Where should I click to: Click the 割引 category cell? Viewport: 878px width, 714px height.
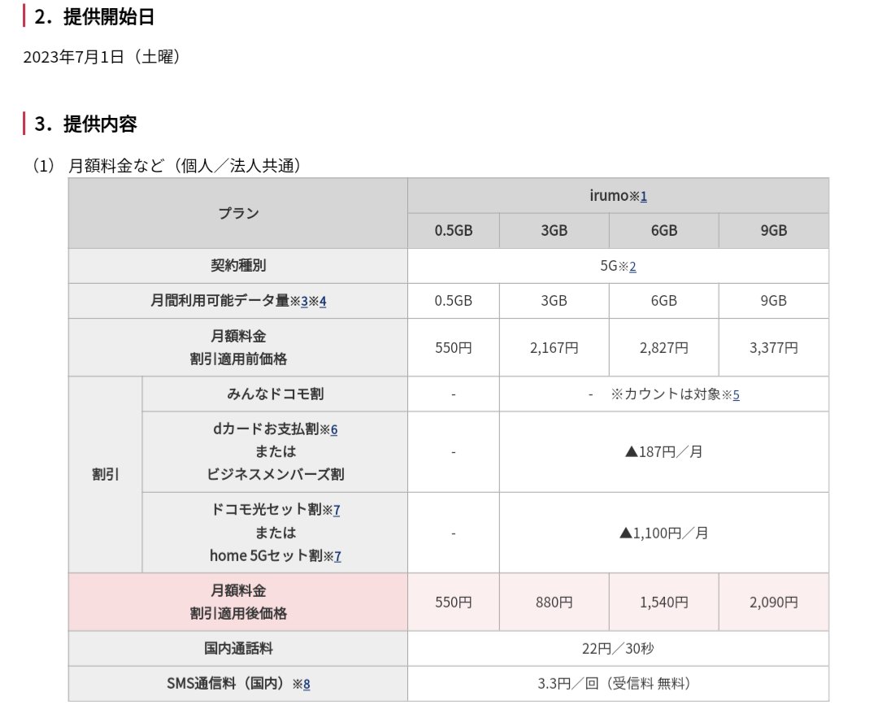(105, 475)
